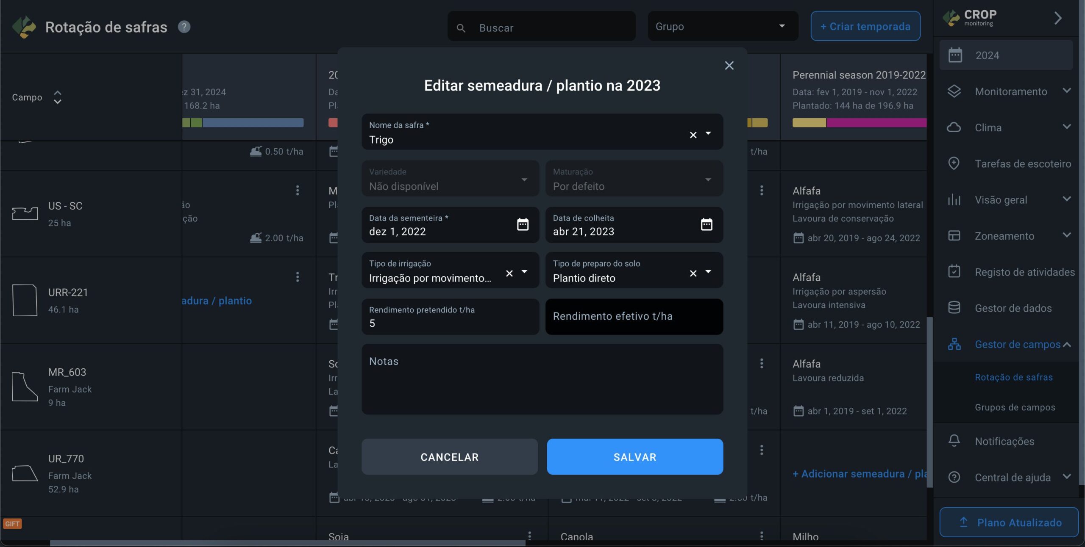
Task: Click the Gestor de dados database icon
Action: point(954,308)
